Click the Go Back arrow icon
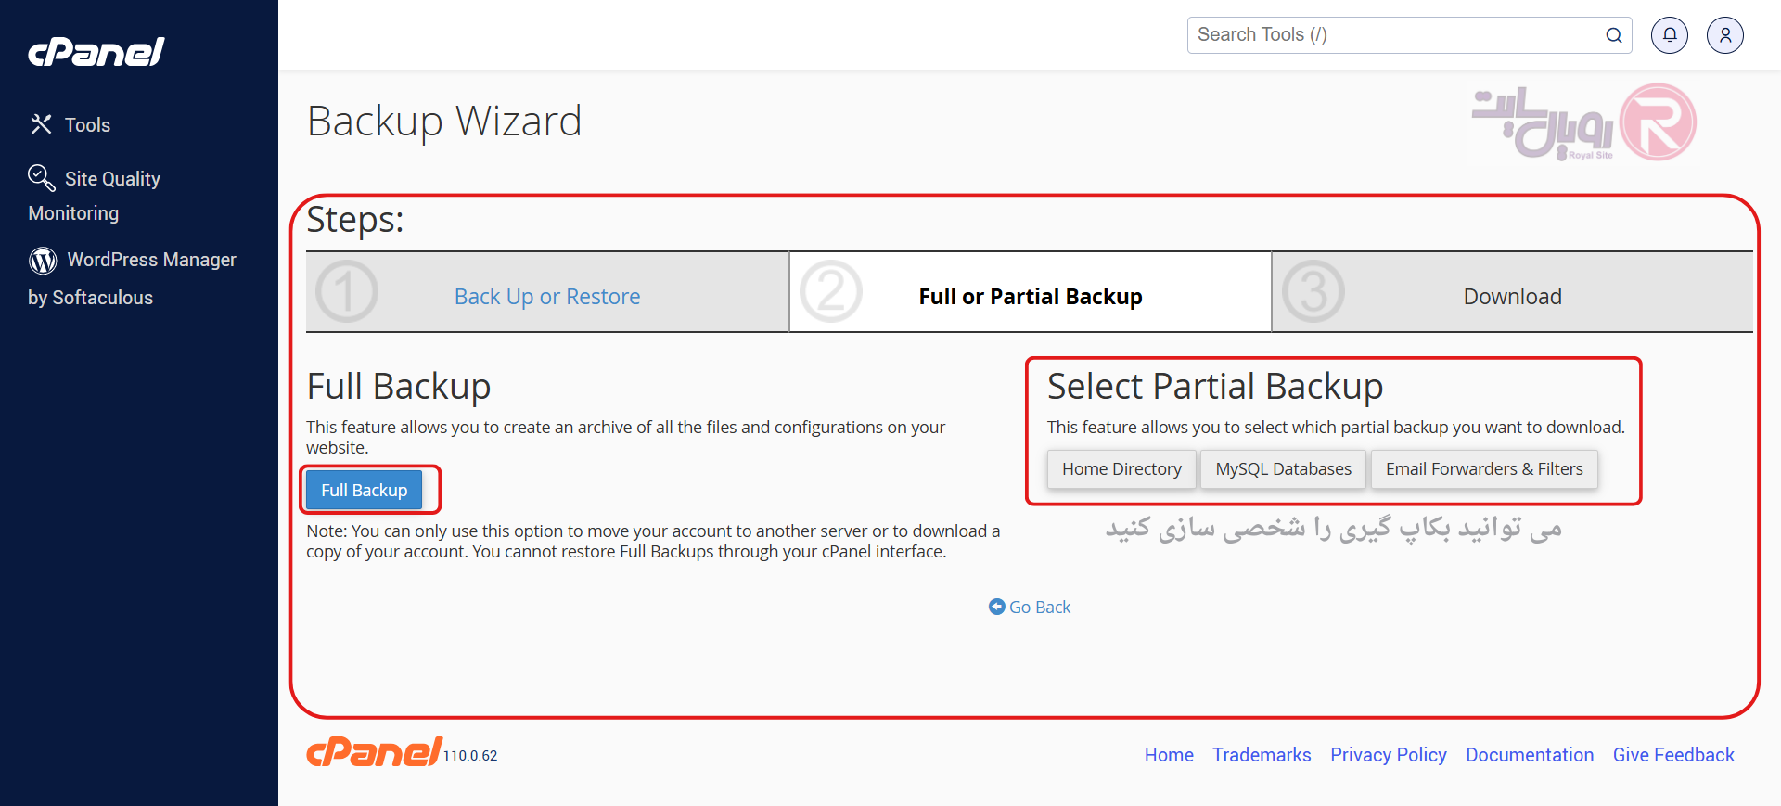 (x=997, y=607)
